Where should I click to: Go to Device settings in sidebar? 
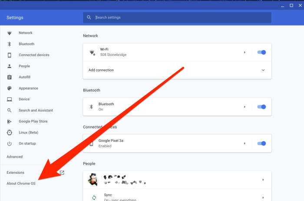tap(24, 99)
